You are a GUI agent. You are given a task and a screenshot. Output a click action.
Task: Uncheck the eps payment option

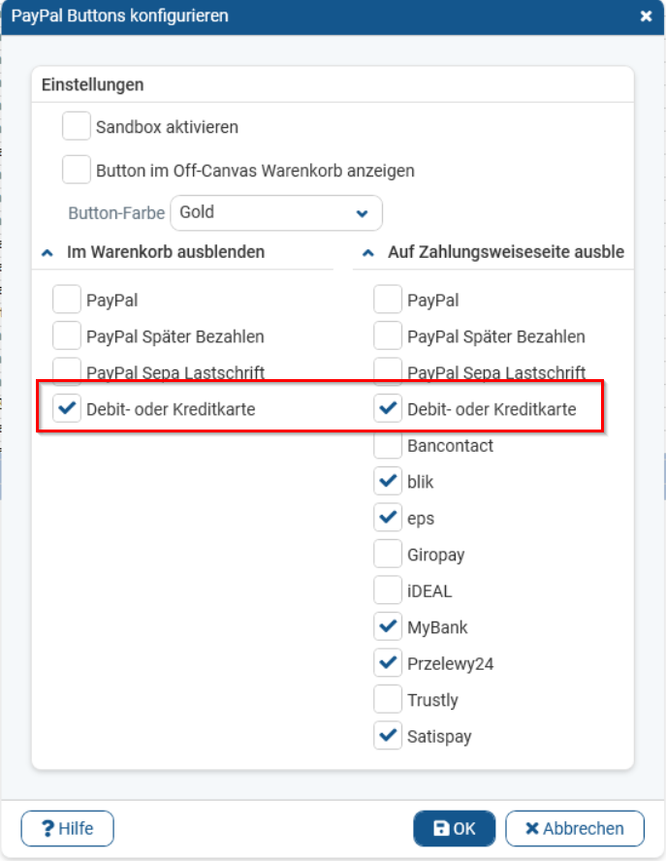(x=388, y=518)
